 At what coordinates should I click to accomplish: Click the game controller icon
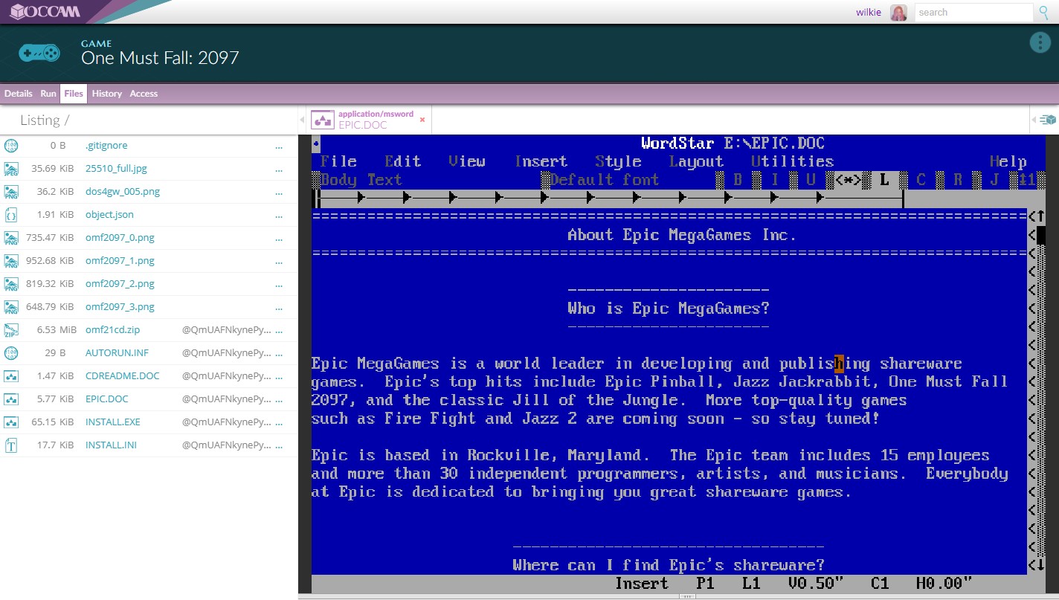(x=39, y=53)
